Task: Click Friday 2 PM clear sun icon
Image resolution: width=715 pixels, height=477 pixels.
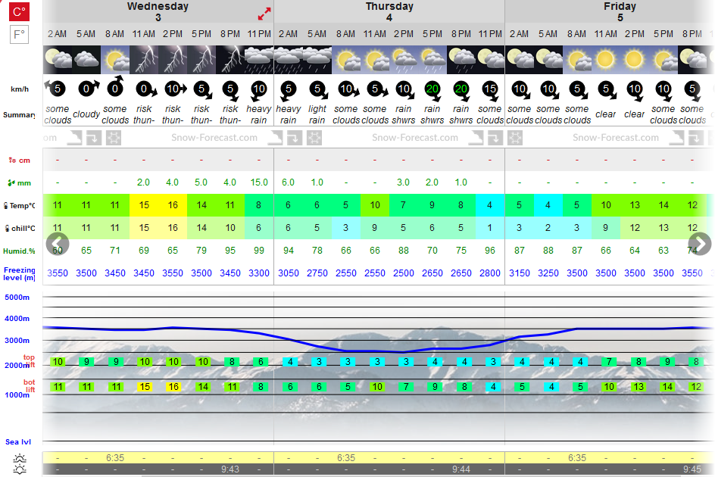Action: coord(634,60)
